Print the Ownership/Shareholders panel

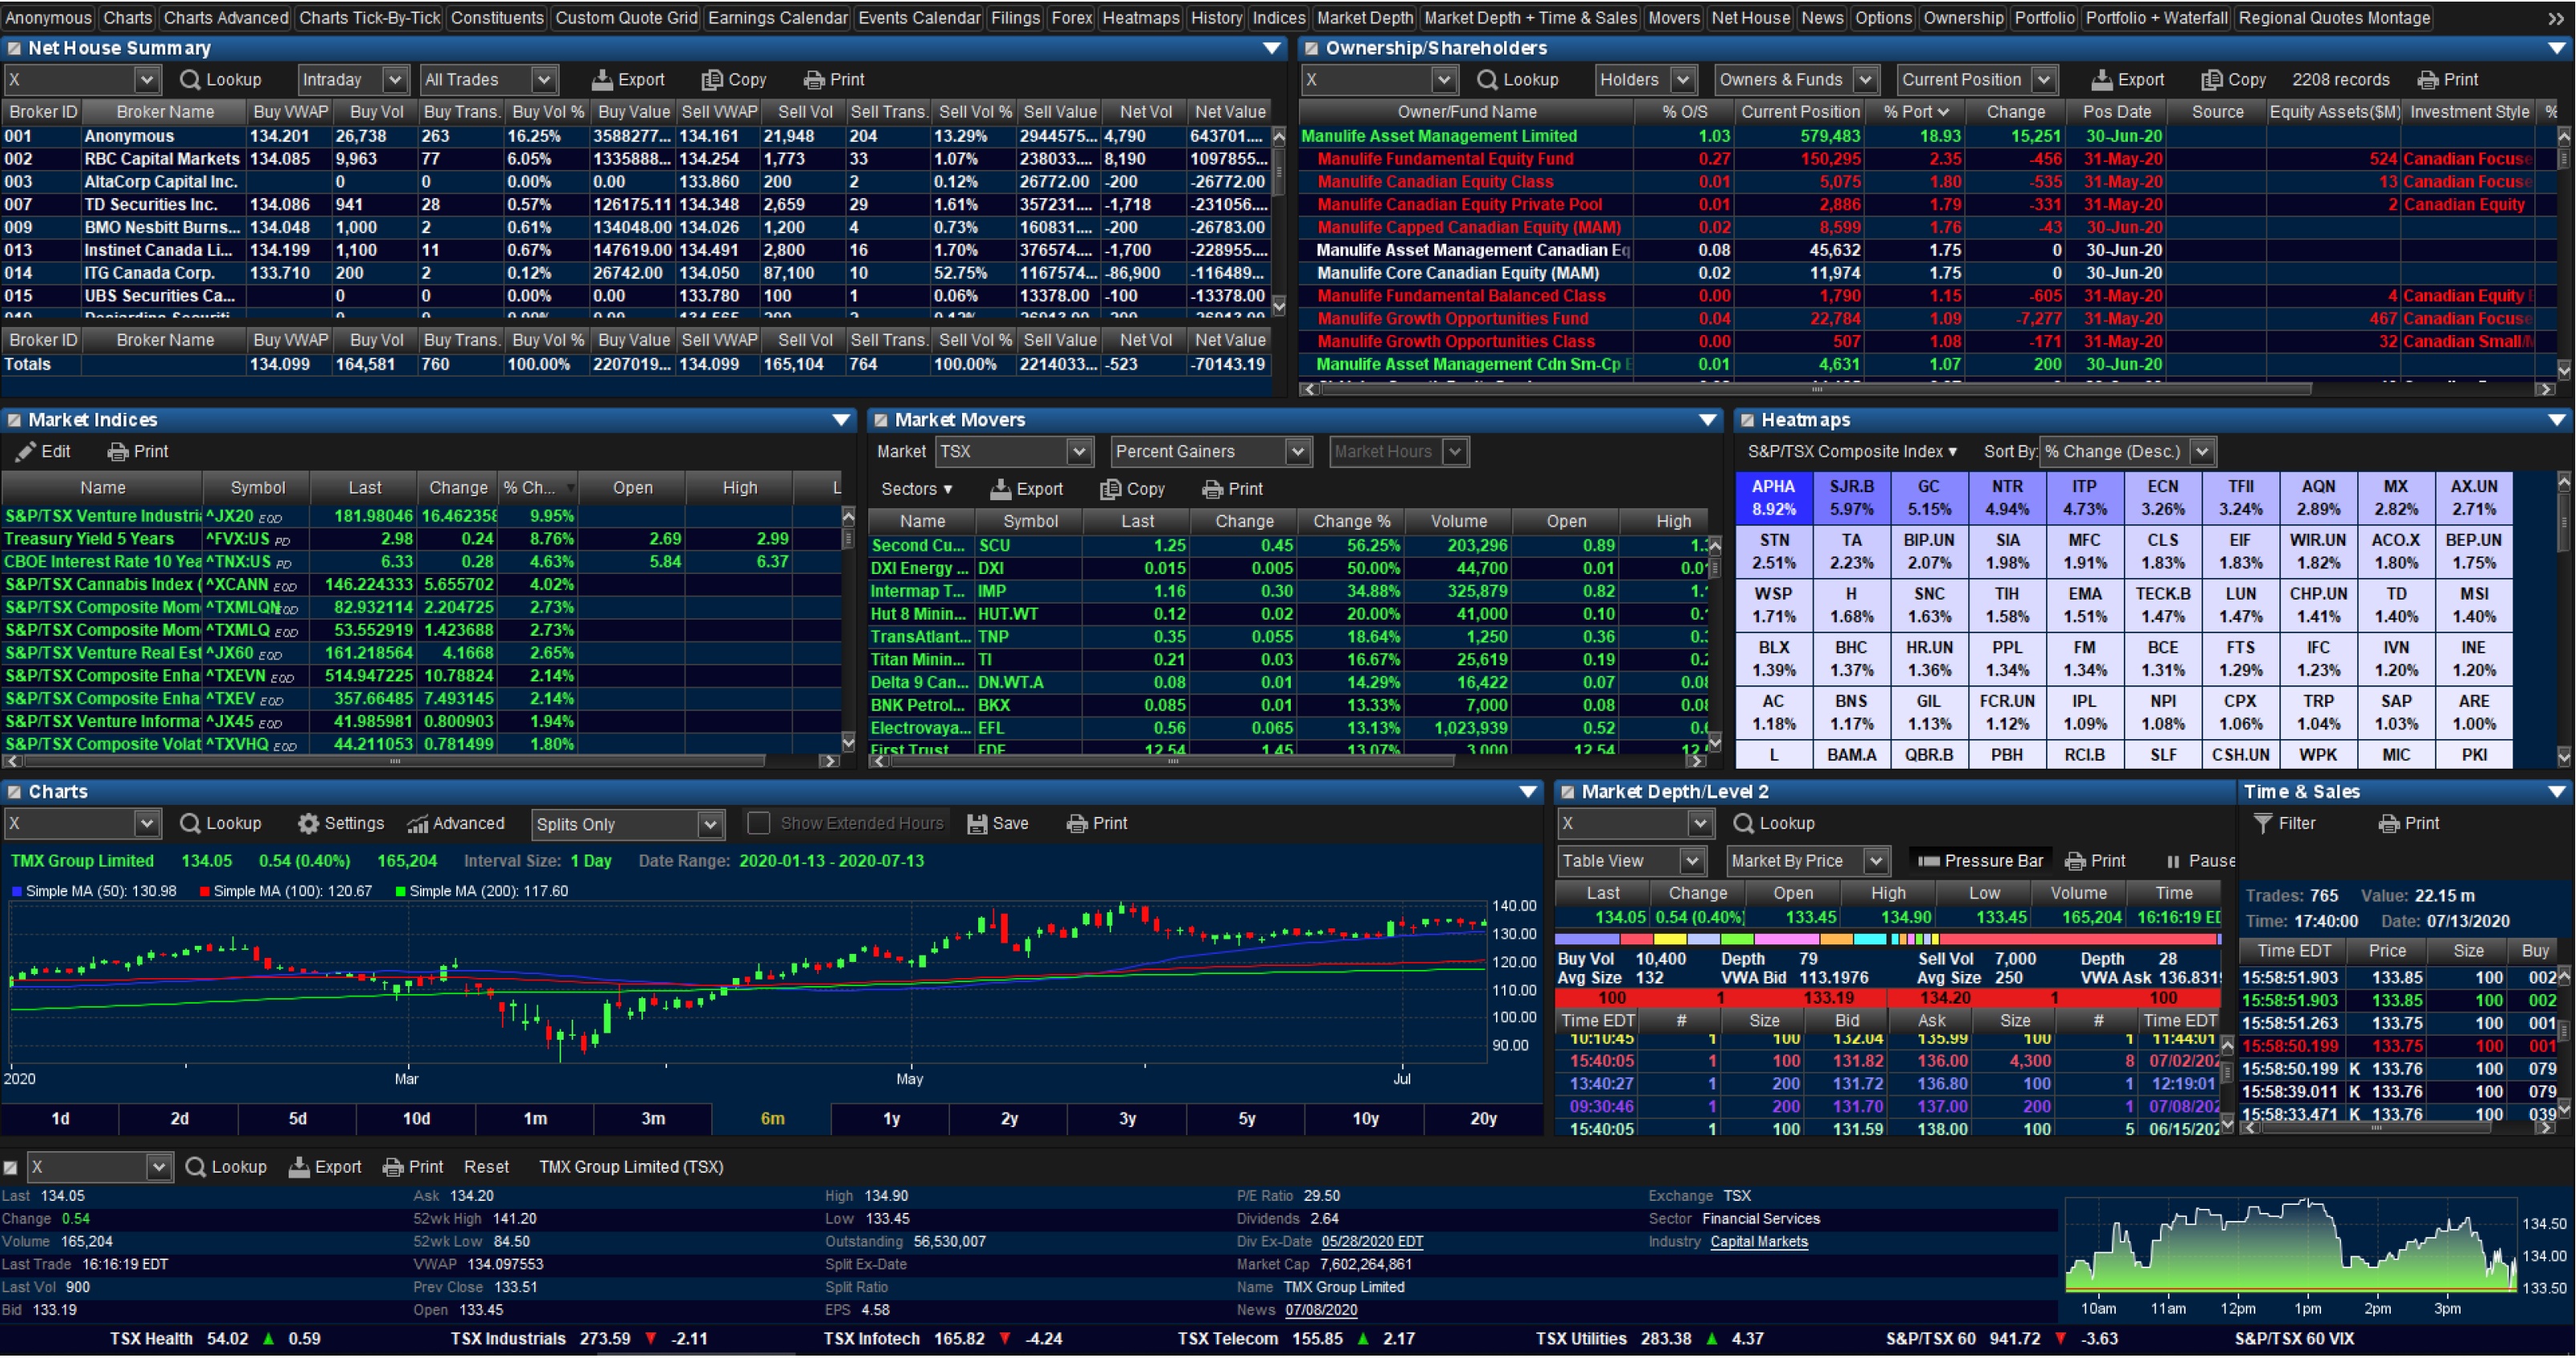[2448, 79]
